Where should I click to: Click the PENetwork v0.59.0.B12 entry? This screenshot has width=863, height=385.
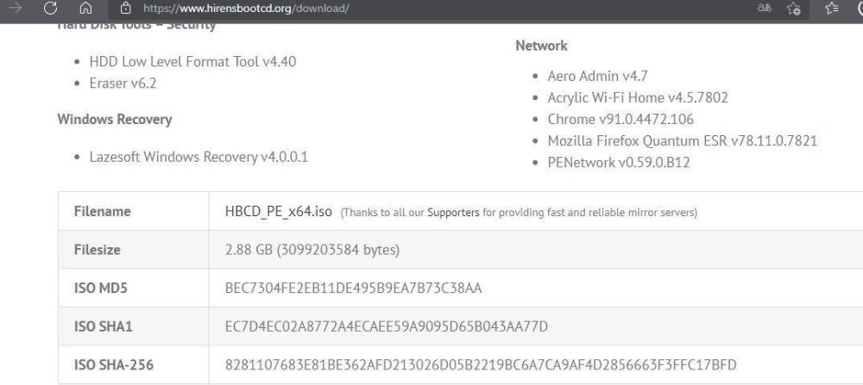[x=619, y=162]
